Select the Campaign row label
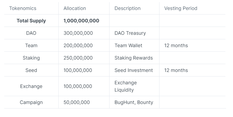This screenshot has height=117, width=233. (31, 102)
